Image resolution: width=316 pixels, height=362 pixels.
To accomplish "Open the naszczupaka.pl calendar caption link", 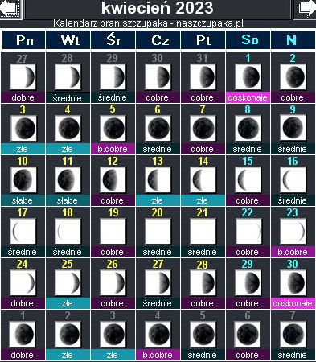I will click(x=148, y=23).
